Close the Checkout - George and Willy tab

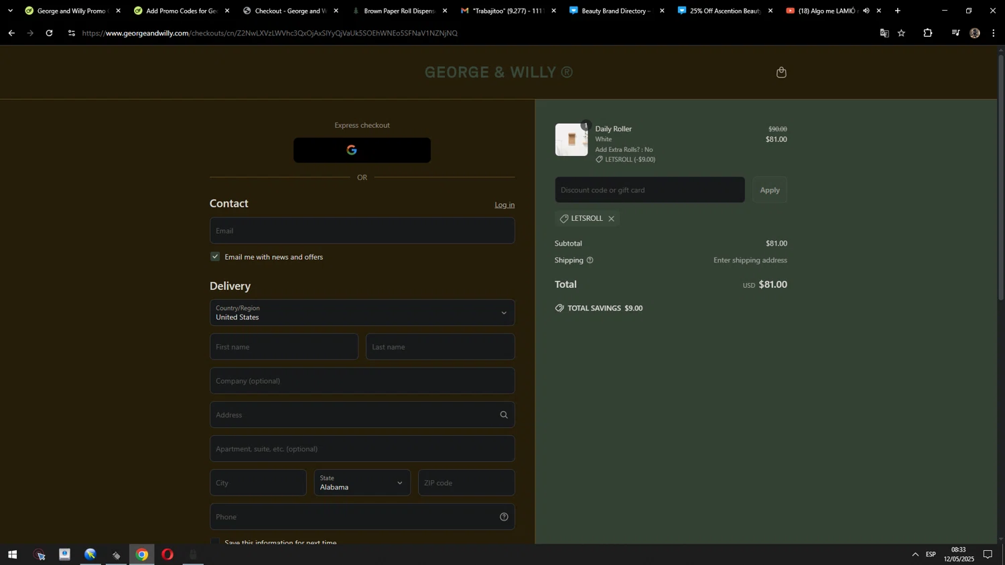pyautogui.click(x=336, y=11)
